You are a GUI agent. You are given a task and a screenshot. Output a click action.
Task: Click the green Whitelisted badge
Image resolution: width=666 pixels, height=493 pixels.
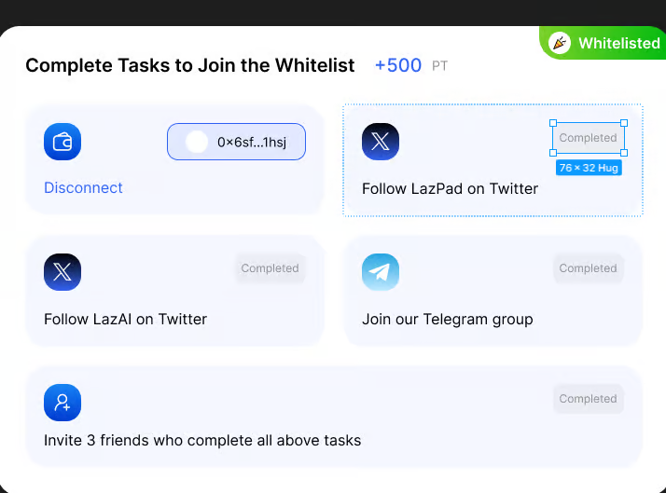tap(606, 43)
